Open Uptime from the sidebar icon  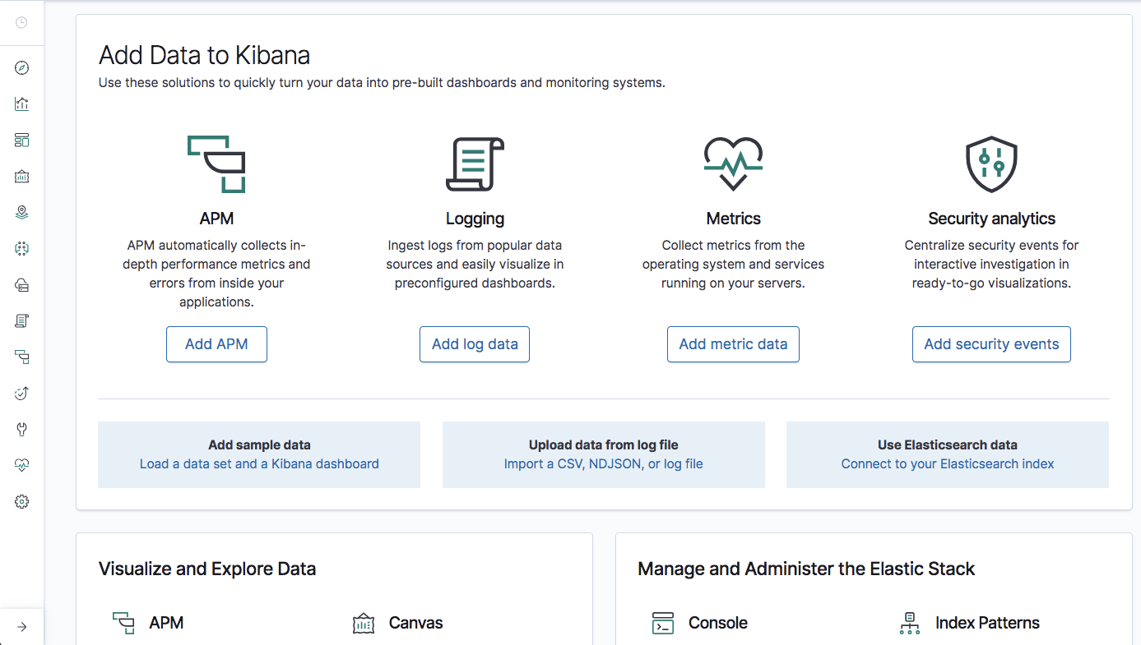22,393
